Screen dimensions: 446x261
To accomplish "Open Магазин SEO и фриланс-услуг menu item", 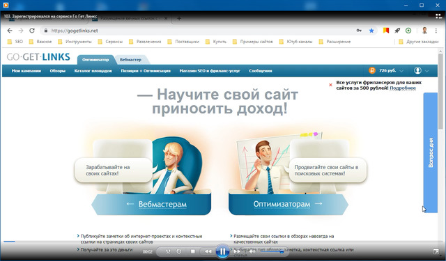I will click(210, 71).
